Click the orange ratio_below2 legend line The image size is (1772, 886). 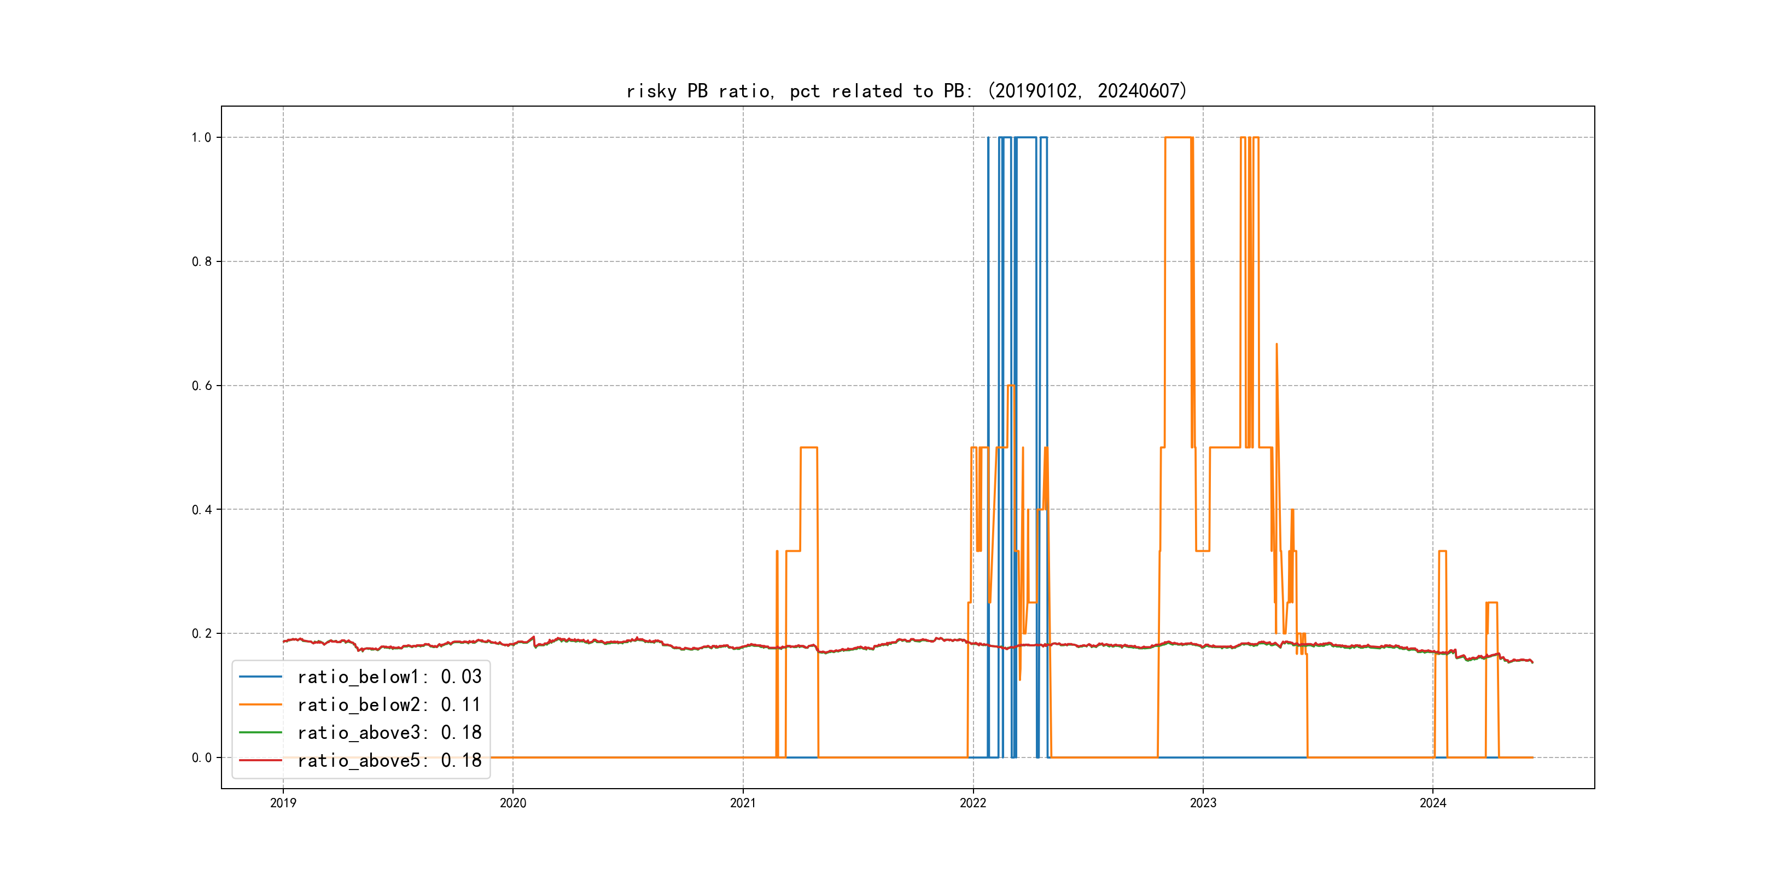[x=260, y=705]
